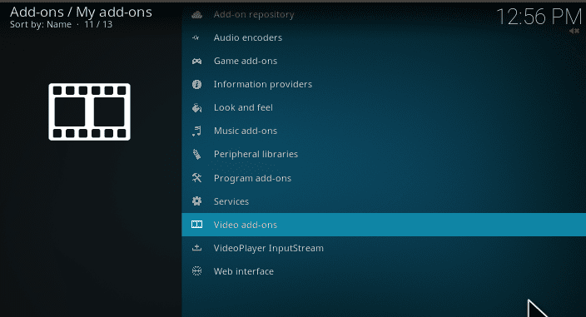Click the Music add-ons note icon
The image size is (586, 317).
click(x=196, y=131)
